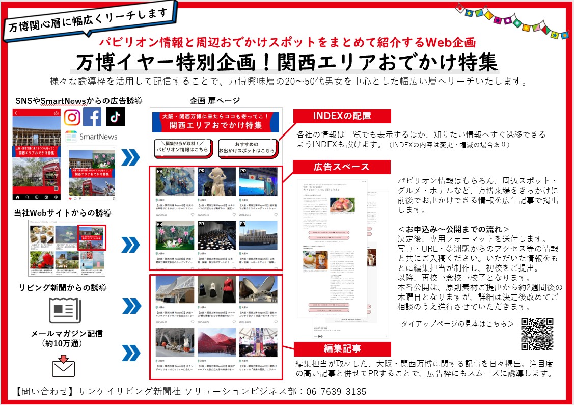Open the article thumbnail with white lattice canopy
The width and height of the screenshot is (574, 405).
(175, 290)
